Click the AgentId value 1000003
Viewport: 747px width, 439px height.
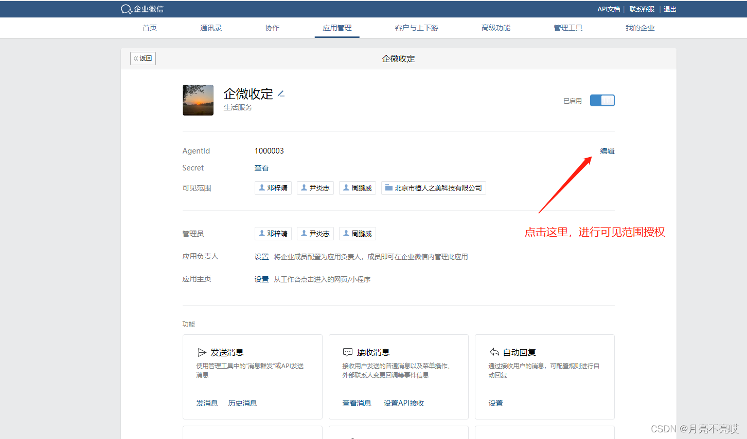(x=269, y=151)
